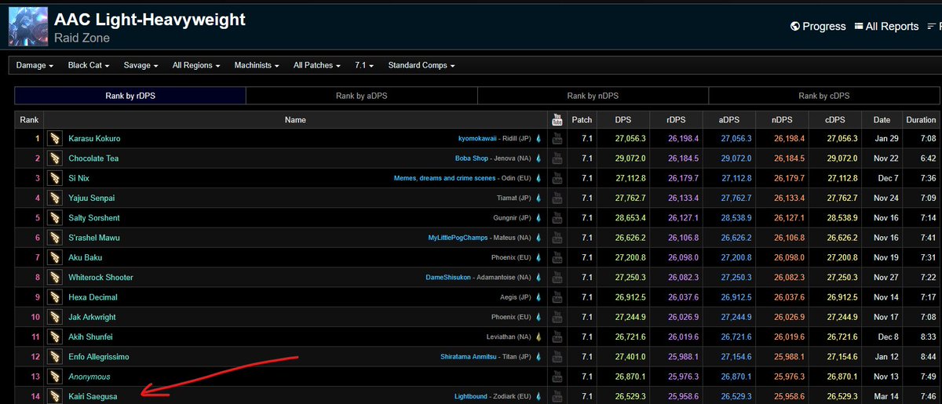Select the Rank by rDPS tab
The height and width of the screenshot is (404, 942).
[x=130, y=96]
